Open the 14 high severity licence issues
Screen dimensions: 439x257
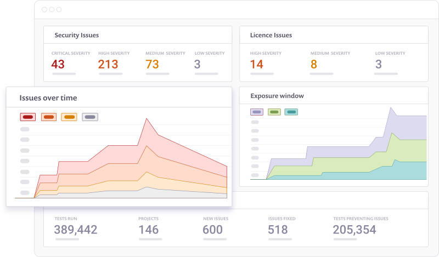tap(257, 64)
